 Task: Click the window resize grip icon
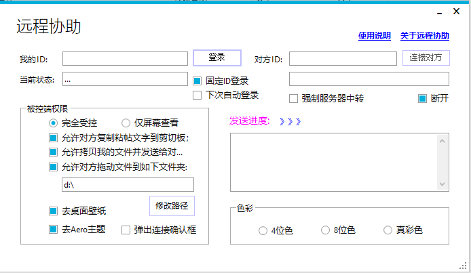click(463, 266)
